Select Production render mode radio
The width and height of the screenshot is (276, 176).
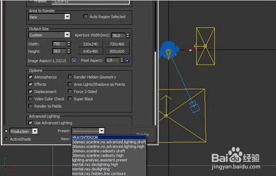coord(6,131)
